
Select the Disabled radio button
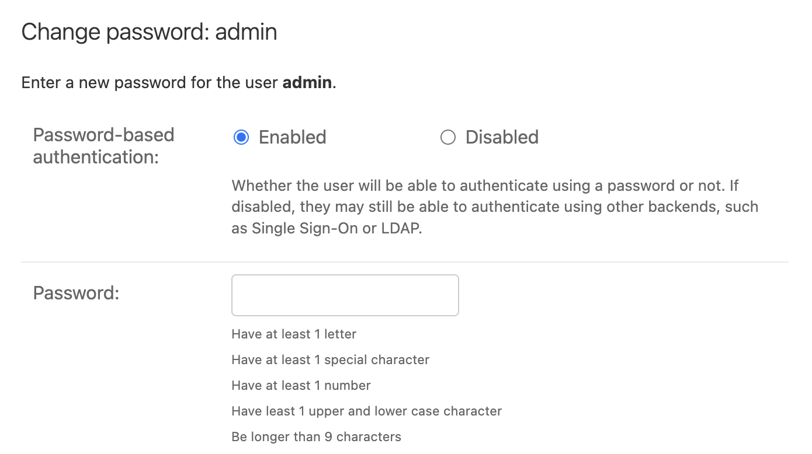click(447, 137)
